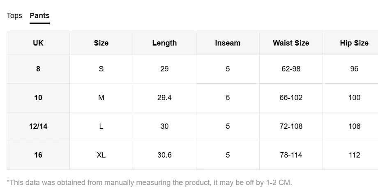Click the Hip Size column header
Viewport: 378px width, 192px height.
(354, 43)
